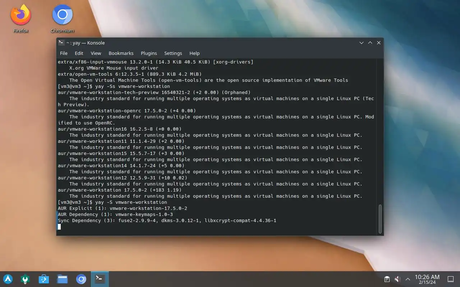Open the View menu

[x=96, y=53]
